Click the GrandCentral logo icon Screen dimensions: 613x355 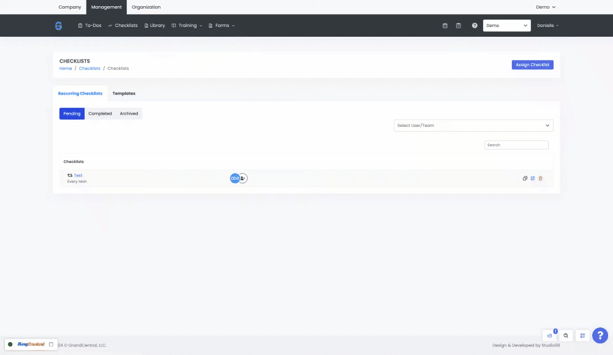coord(58,26)
